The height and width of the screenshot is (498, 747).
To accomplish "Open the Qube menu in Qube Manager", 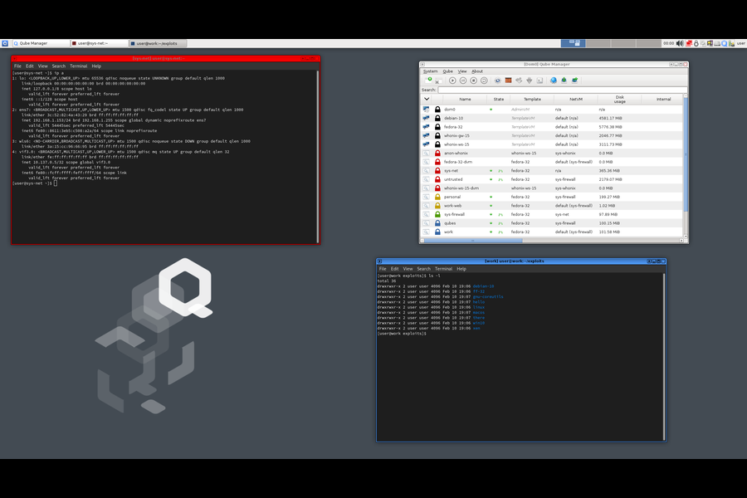I will coord(448,71).
